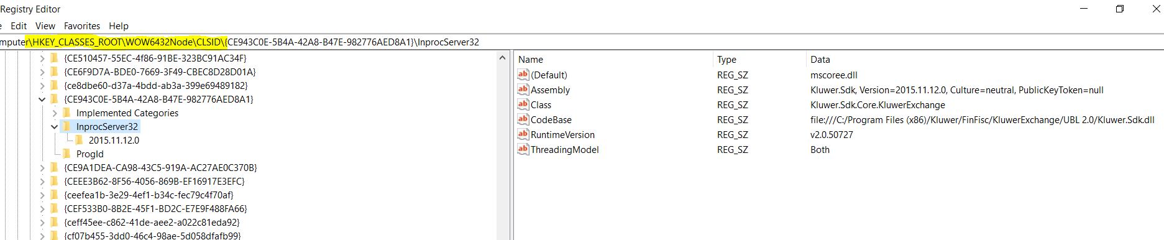Collapse the InprocServer32 key
This screenshot has height=240, width=1164.
[x=54, y=127]
